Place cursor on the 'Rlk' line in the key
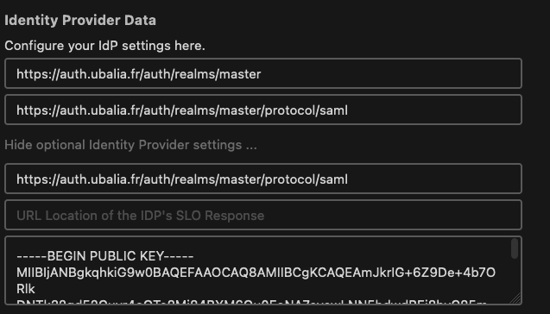The height and width of the screenshot is (314, 550). pos(26,289)
